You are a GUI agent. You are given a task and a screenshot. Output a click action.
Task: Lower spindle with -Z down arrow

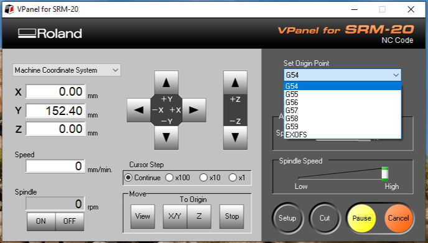(x=235, y=137)
